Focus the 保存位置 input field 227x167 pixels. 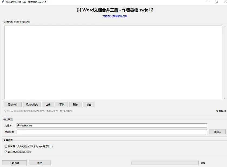[x=112, y=132]
